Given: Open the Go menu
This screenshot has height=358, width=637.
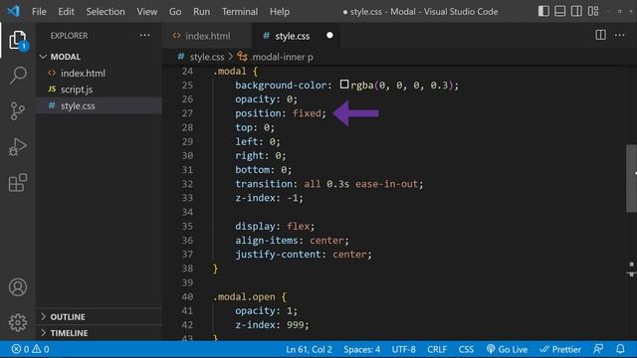Looking at the screenshot, I should (x=175, y=11).
